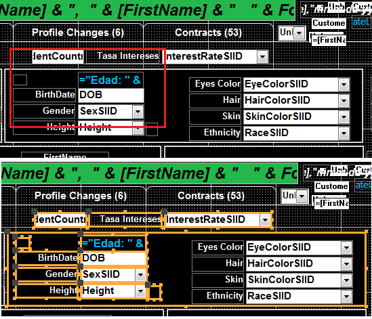Click lentCount field in lower form
The height and width of the screenshot is (319, 372).
click(x=60, y=220)
